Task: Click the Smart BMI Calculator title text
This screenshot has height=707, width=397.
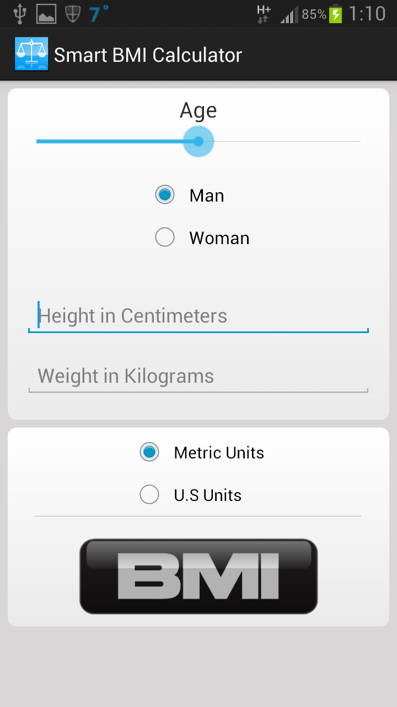Action: (x=148, y=55)
